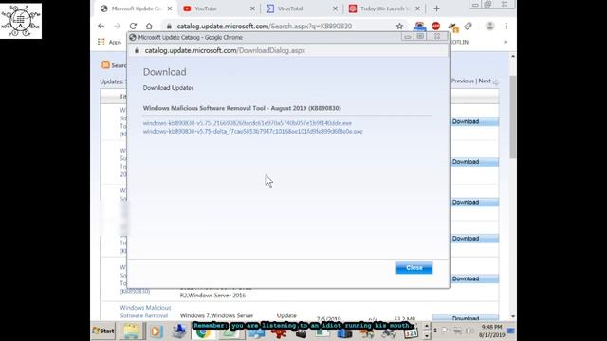Close the download dialog with Close button
Screen dimensions: 607x341
(x=414, y=267)
